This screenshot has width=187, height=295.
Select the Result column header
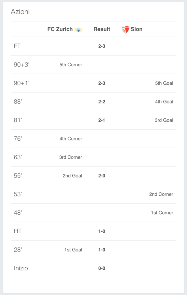point(102,29)
